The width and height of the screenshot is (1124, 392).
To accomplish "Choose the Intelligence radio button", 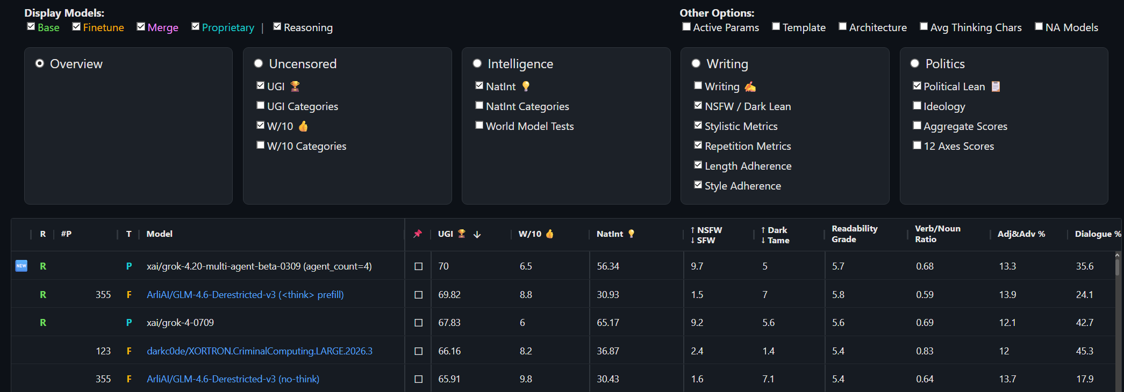I will click(x=477, y=63).
